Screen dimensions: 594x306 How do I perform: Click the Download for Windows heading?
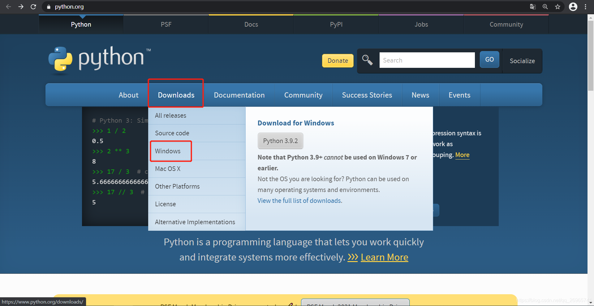pyautogui.click(x=296, y=123)
